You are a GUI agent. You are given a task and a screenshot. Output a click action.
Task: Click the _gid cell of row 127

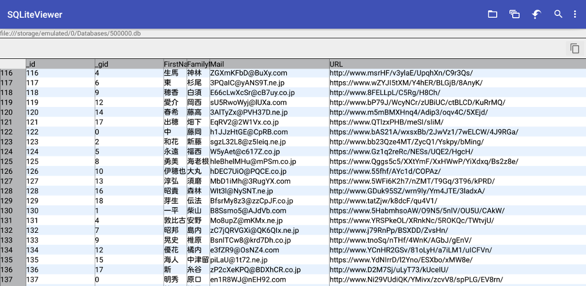click(x=128, y=181)
